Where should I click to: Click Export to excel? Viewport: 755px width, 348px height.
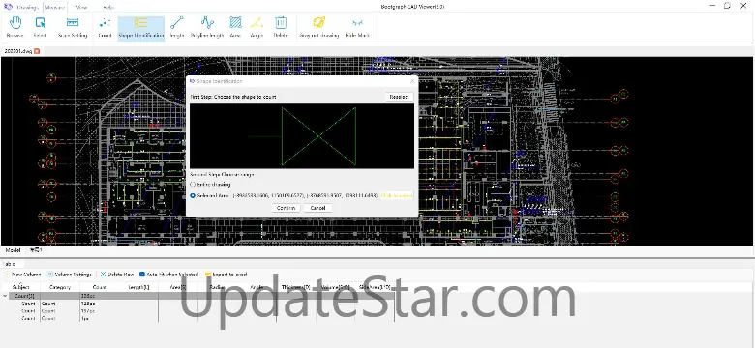[226, 275]
